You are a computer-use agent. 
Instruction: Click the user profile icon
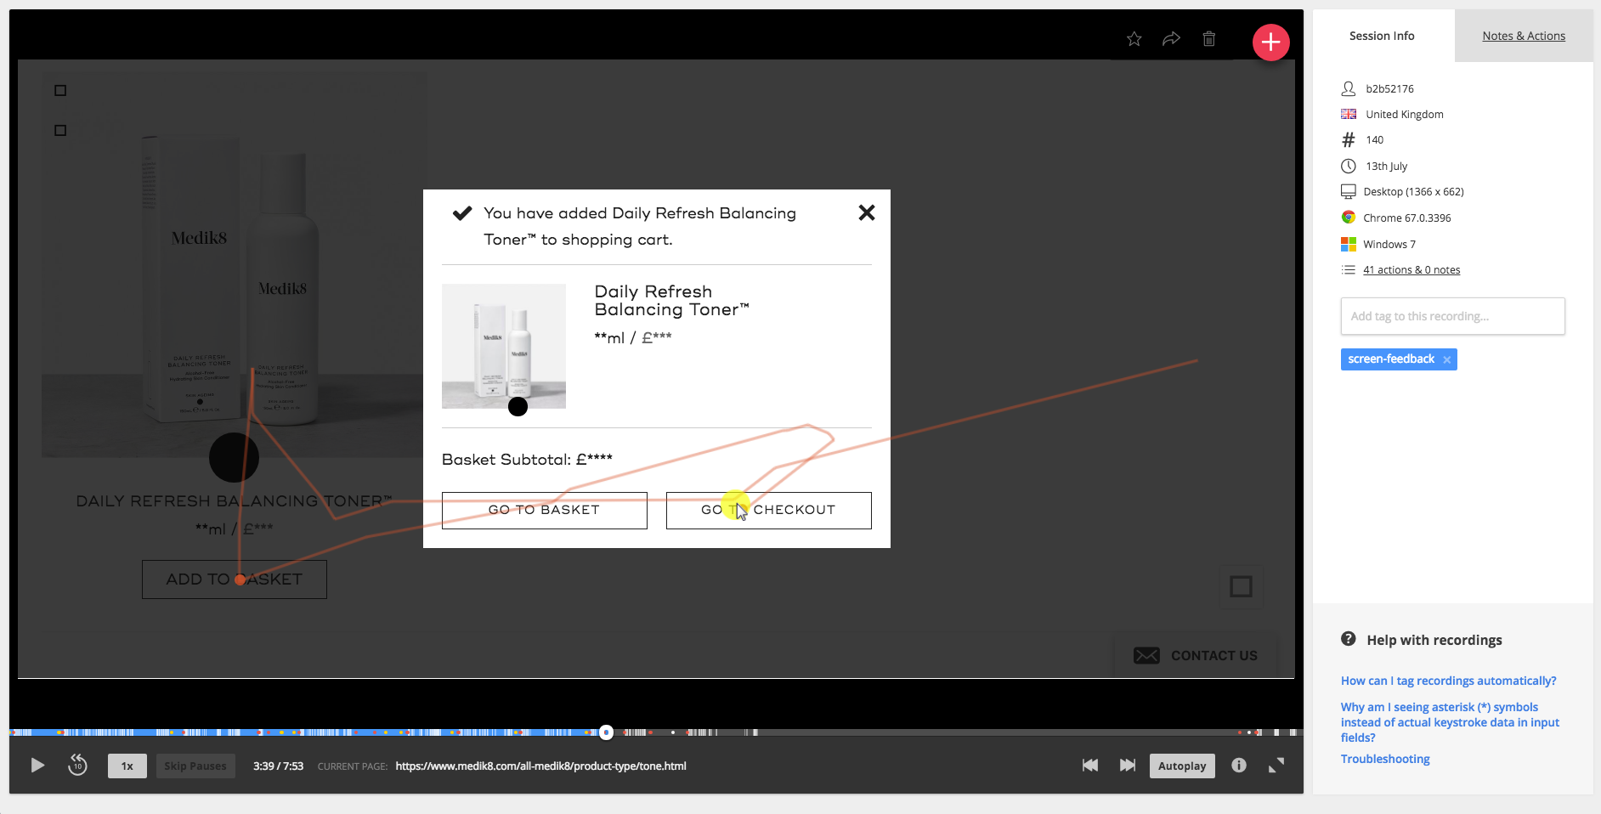click(x=1349, y=88)
